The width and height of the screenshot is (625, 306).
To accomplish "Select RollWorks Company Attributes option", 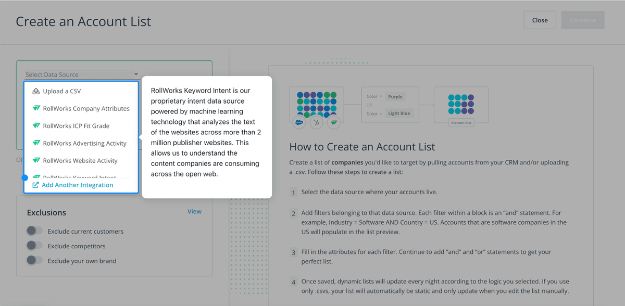I will point(81,109).
